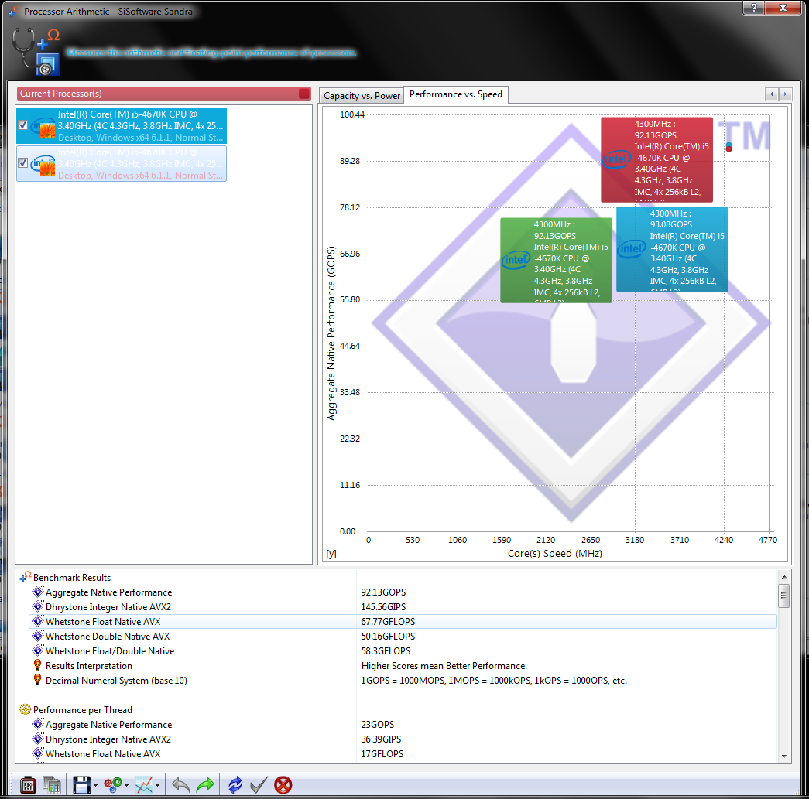Select the first Dhrystone Integer Native AVX2 row
The image size is (809, 799).
(403, 606)
